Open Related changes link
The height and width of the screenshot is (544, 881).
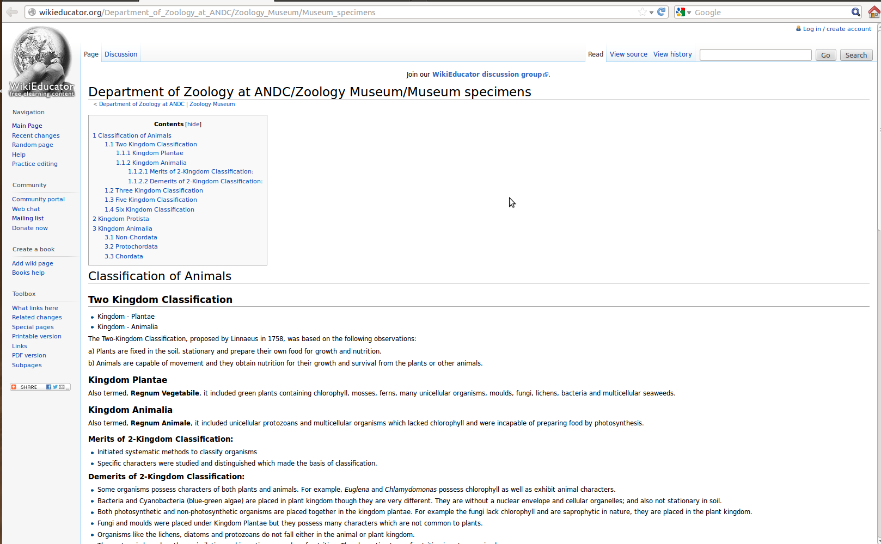pyautogui.click(x=37, y=317)
